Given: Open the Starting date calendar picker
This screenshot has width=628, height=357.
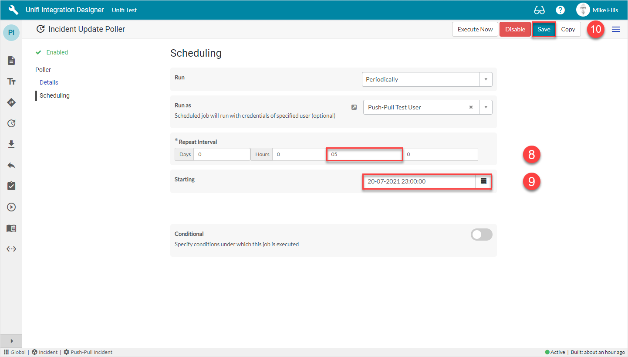Looking at the screenshot, I should [483, 181].
